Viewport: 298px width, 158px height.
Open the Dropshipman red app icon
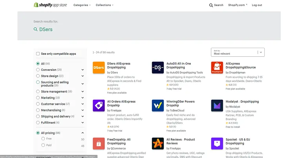point(217,67)
